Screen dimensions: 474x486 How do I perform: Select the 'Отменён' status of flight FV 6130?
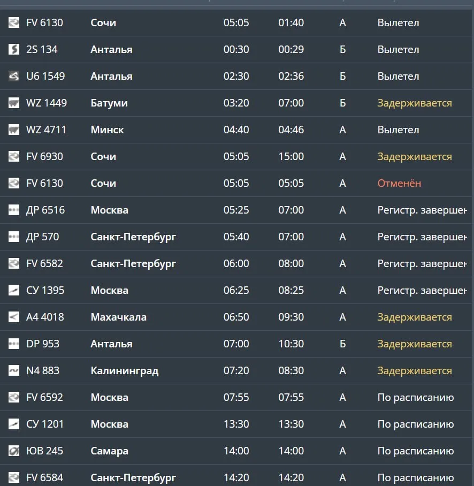click(399, 183)
